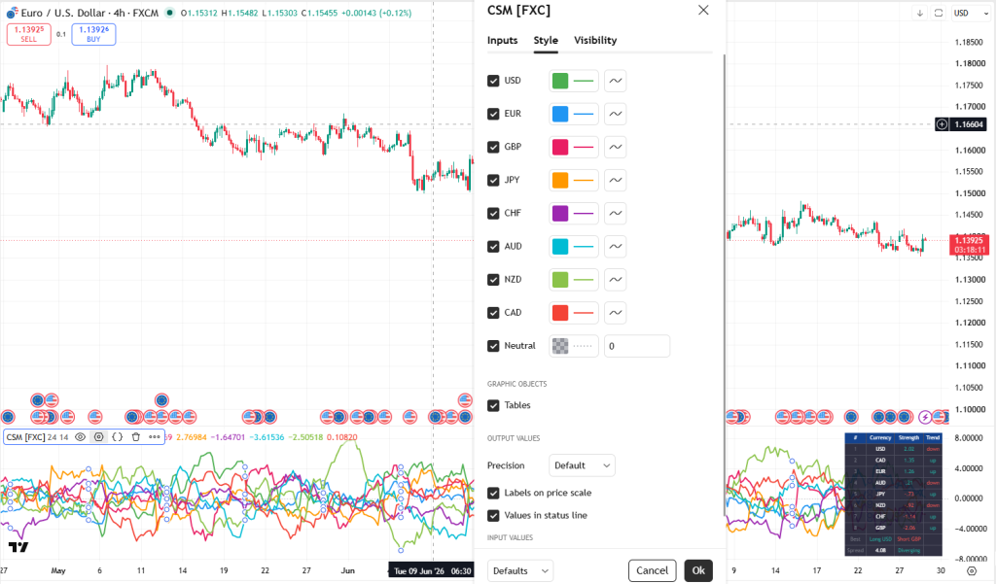Click the chart down-arrow icon beside USD
Screen dimensions: 996x584
click(920, 13)
